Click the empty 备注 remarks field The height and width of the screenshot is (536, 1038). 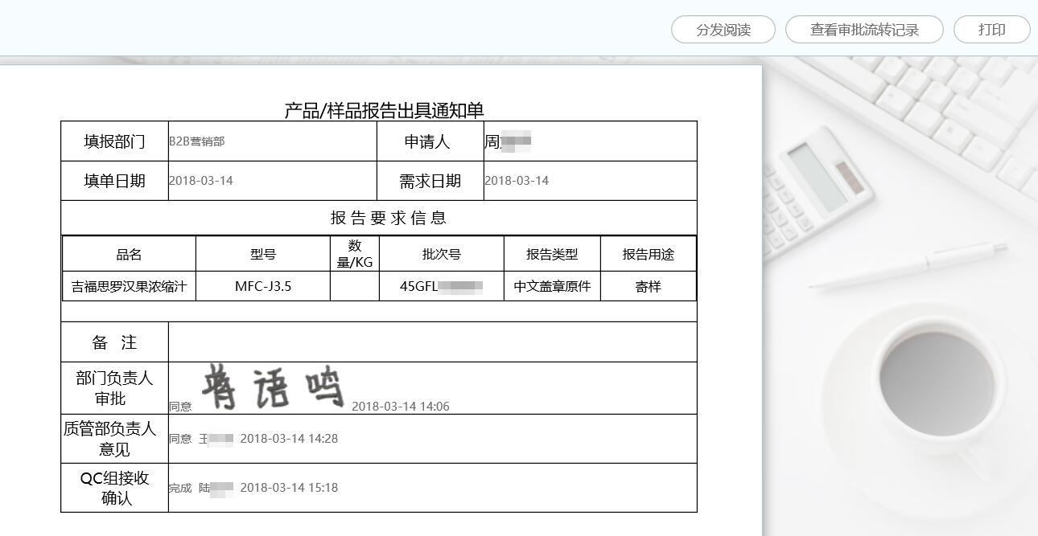tap(432, 342)
